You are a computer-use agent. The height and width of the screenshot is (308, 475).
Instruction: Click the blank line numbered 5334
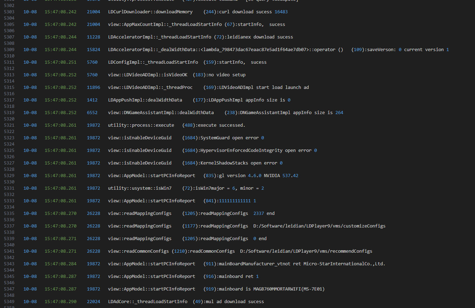point(9,207)
